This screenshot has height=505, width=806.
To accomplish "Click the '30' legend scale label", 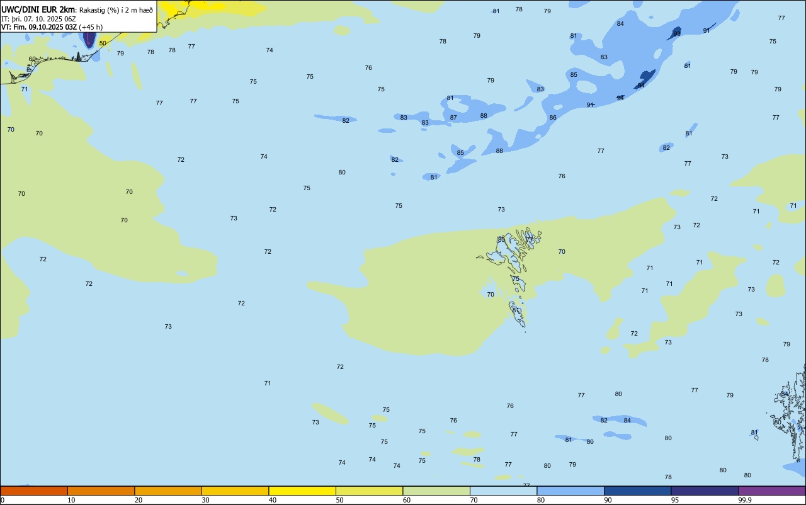I will [x=206, y=500].
